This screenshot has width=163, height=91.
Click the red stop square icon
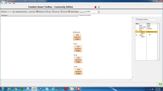pyautogui.click(x=96, y=7)
